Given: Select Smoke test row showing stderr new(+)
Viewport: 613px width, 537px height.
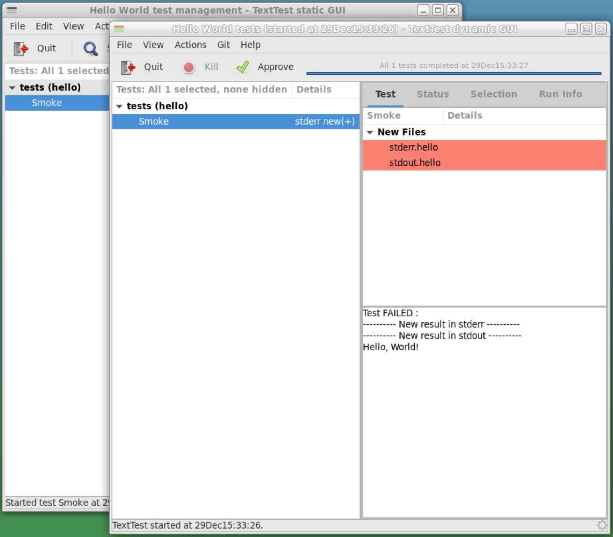Looking at the screenshot, I should pyautogui.click(x=236, y=122).
